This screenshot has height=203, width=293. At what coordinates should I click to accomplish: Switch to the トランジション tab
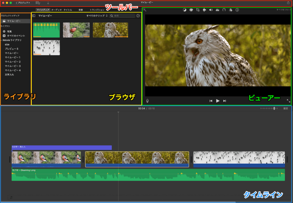pyautogui.click(x=97, y=10)
